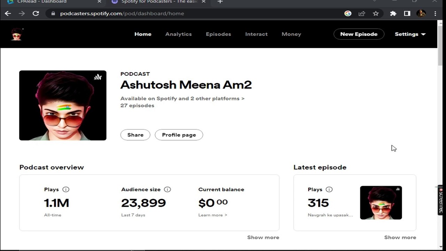
Task: Click the Google icon in the address bar
Action: coord(348,14)
